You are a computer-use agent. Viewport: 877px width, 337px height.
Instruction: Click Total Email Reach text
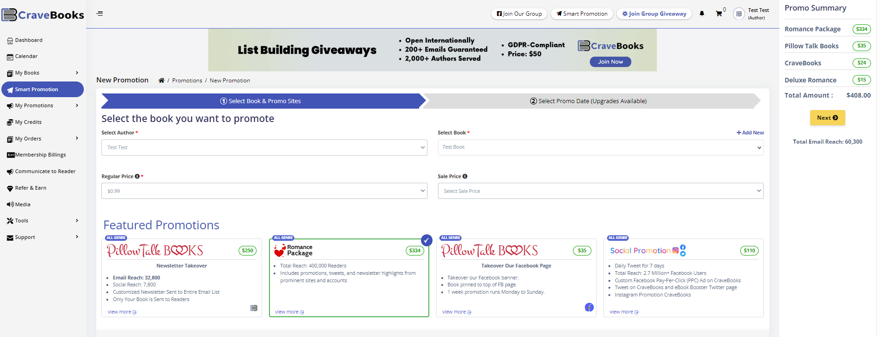pos(827,142)
